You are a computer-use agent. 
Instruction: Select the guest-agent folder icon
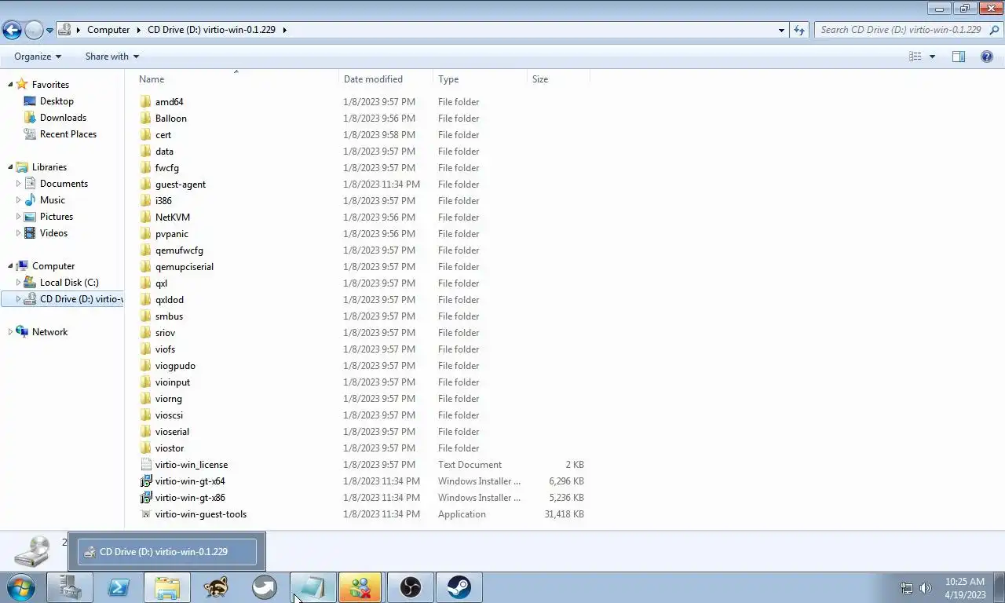click(x=145, y=185)
